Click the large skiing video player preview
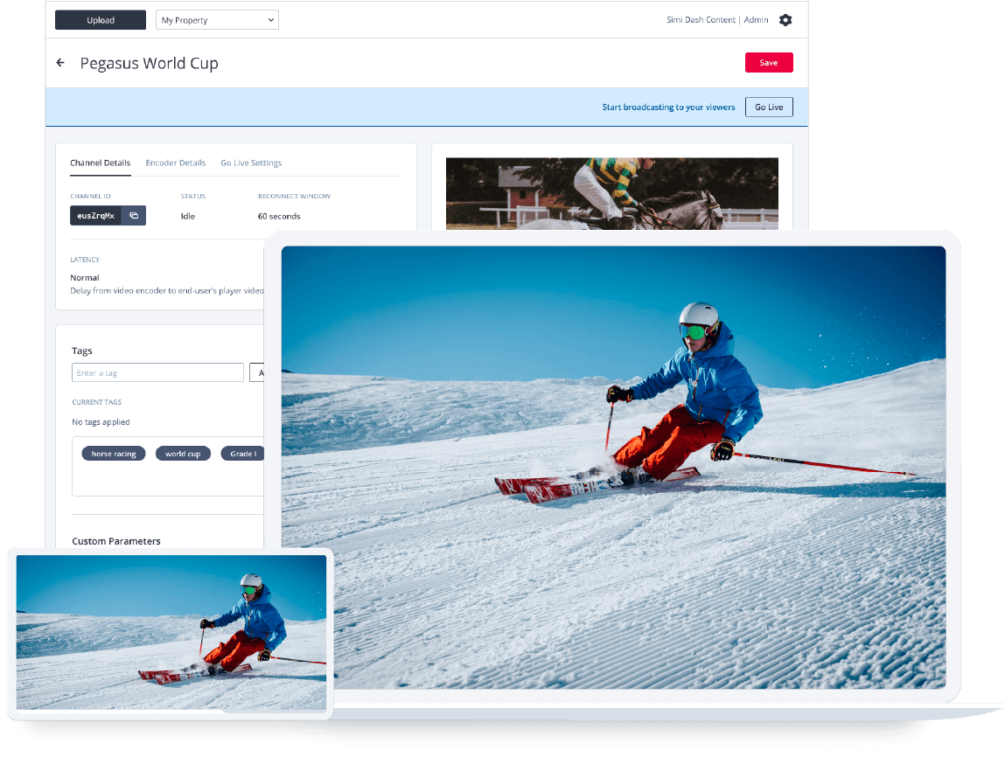This screenshot has width=1005, height=757. click(612, 468)
